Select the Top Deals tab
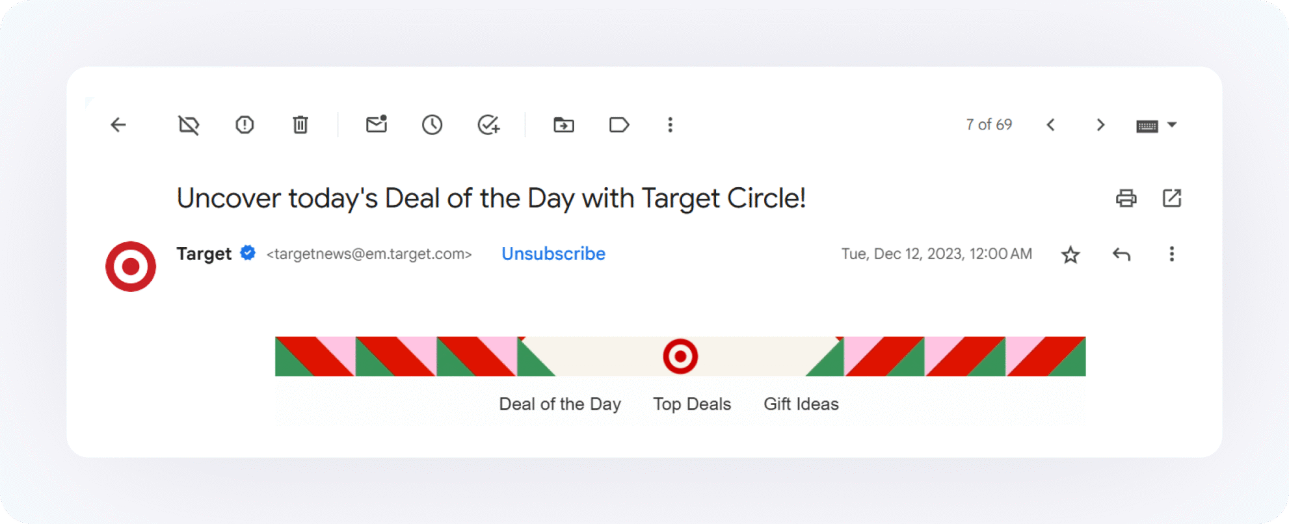The width and height of the screenshot is (1289, 524). (692, 404)
